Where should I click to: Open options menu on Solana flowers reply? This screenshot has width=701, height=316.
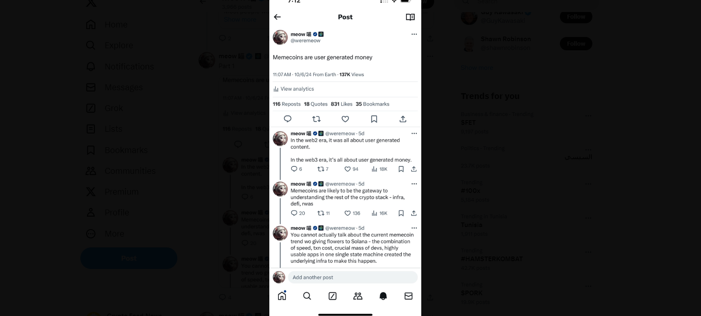pos(414,228)
